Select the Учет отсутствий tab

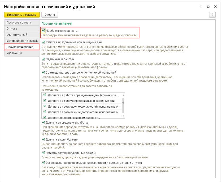21,35
